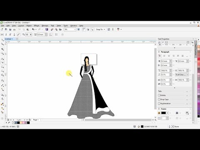Click the horizontal scrollbar below canvas
The width and height of the screenshot is (200, 150).
tap(118, 120)
